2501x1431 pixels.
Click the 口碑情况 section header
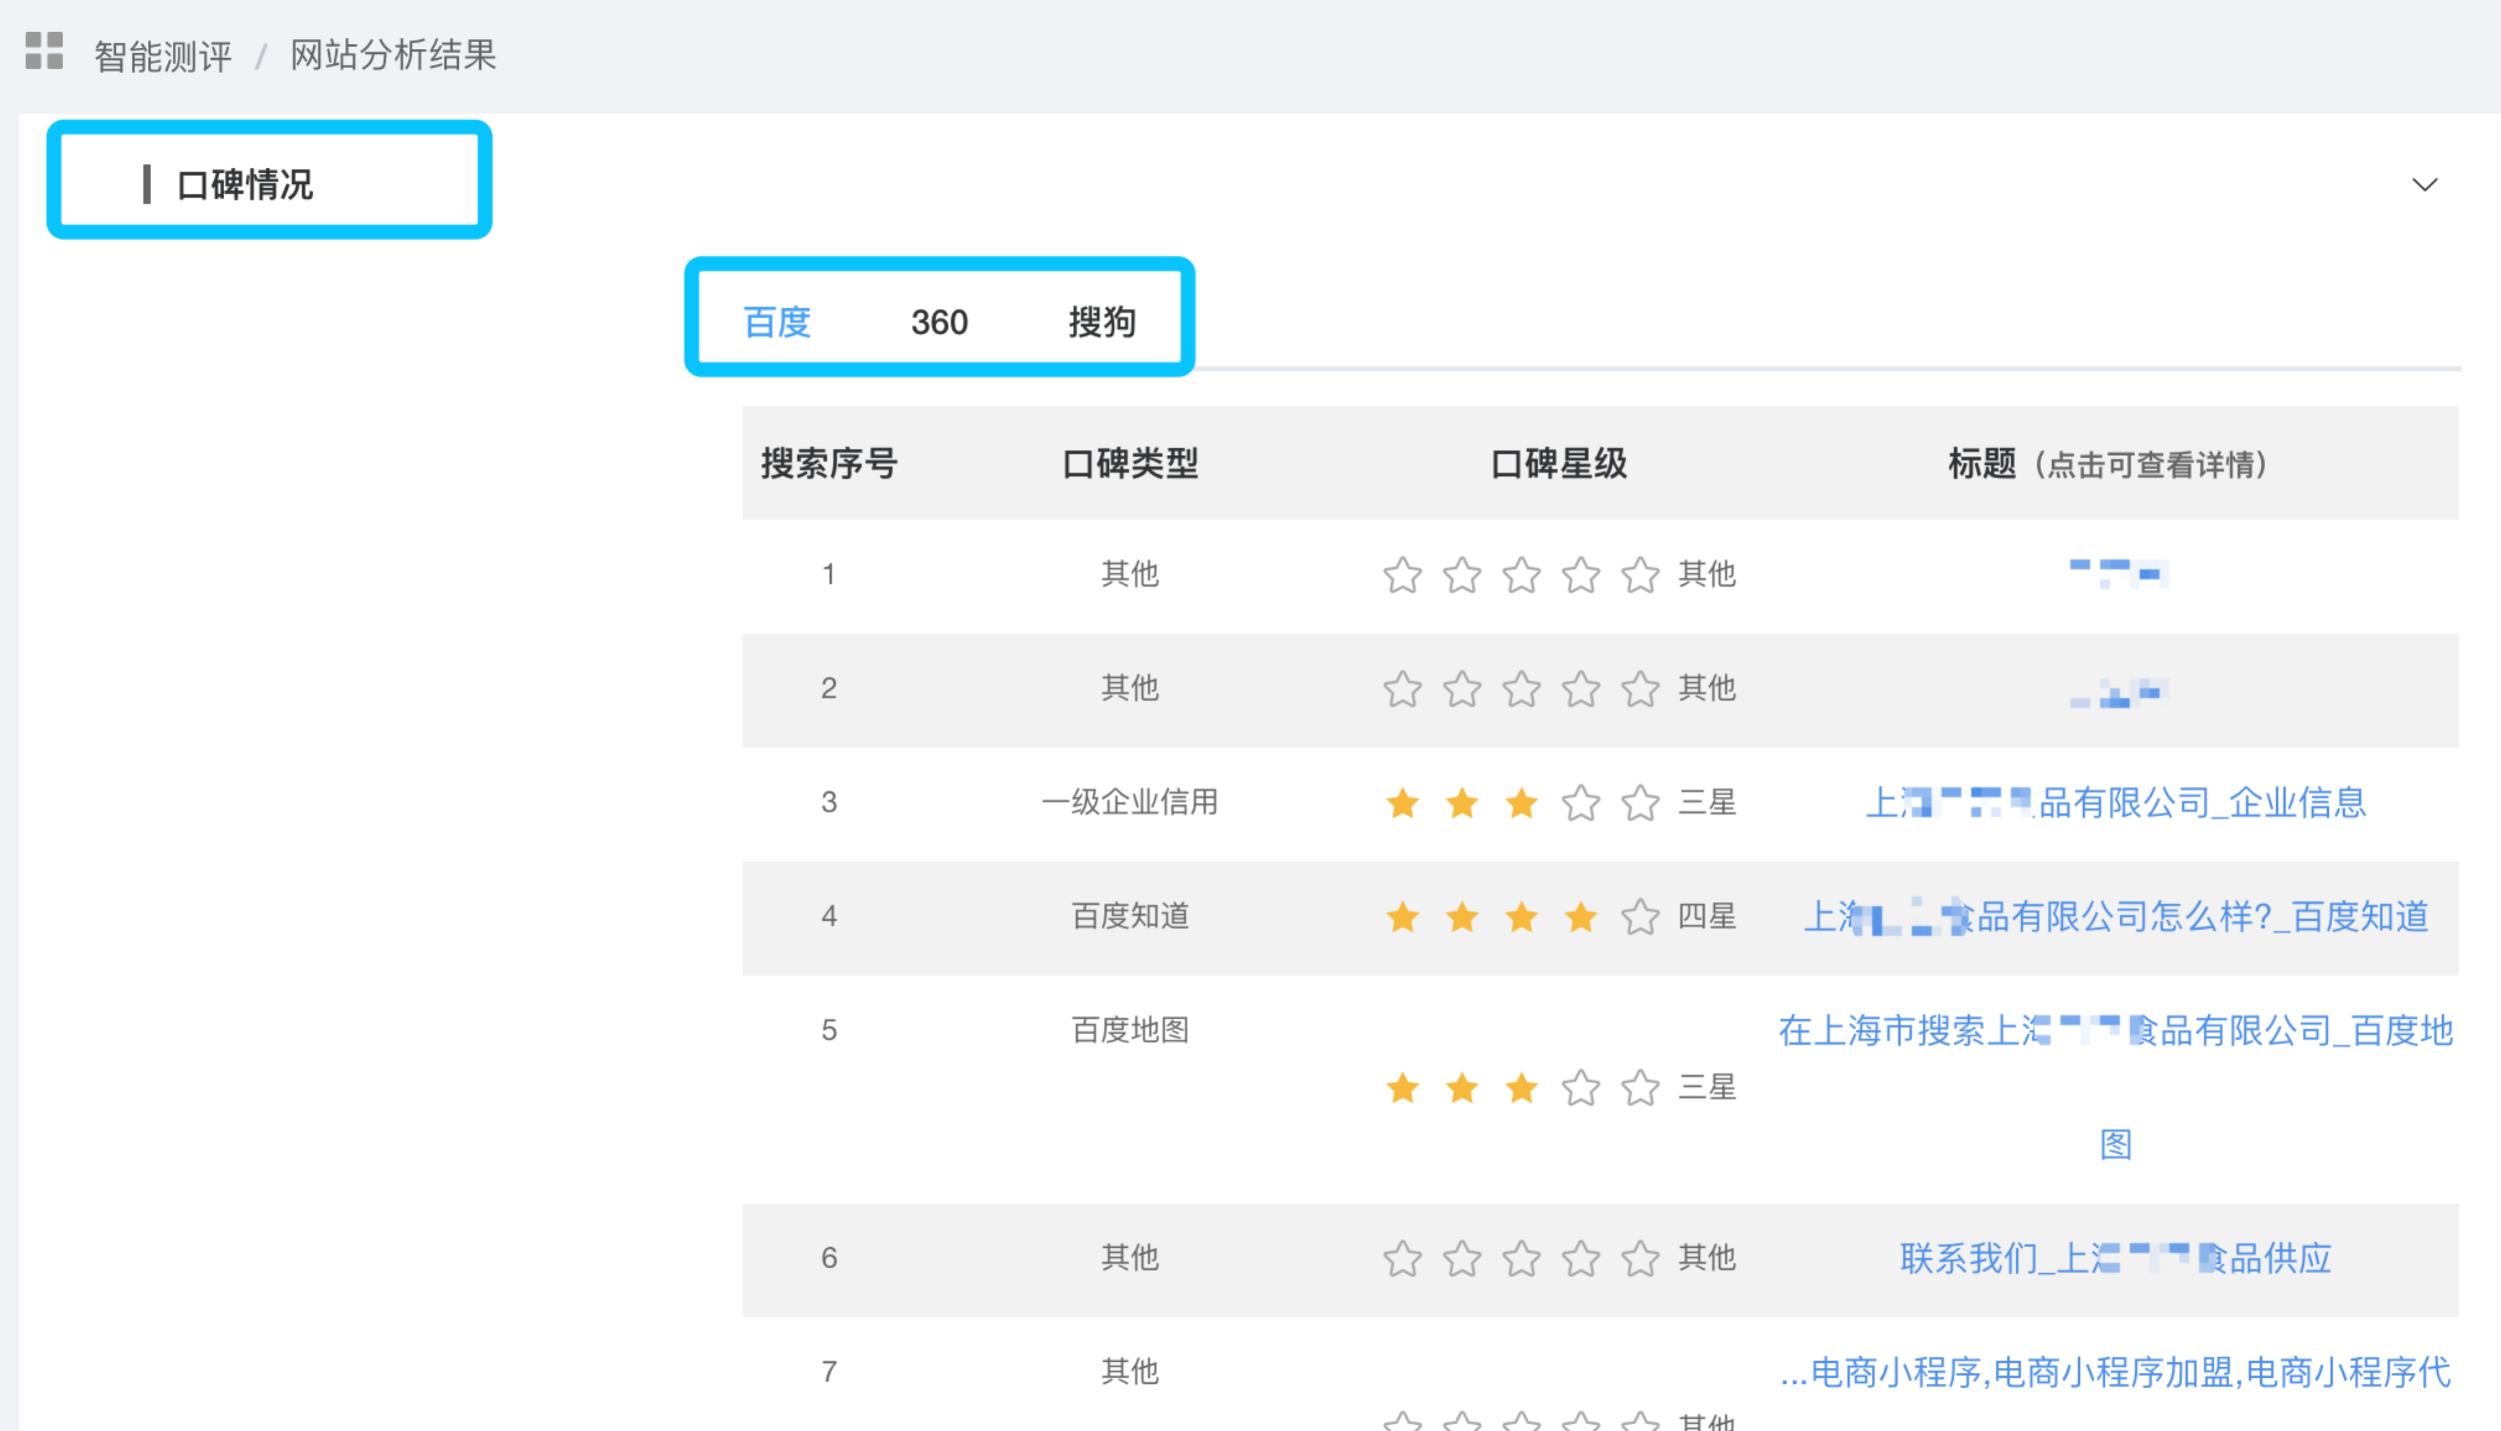coord(245,185)
